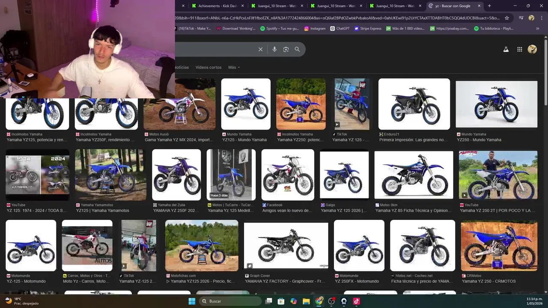The height and width of the screenshot is (308, 548).
Task: Open YouTube Yamaha YZ 250 2T video image
Action: 498,175
